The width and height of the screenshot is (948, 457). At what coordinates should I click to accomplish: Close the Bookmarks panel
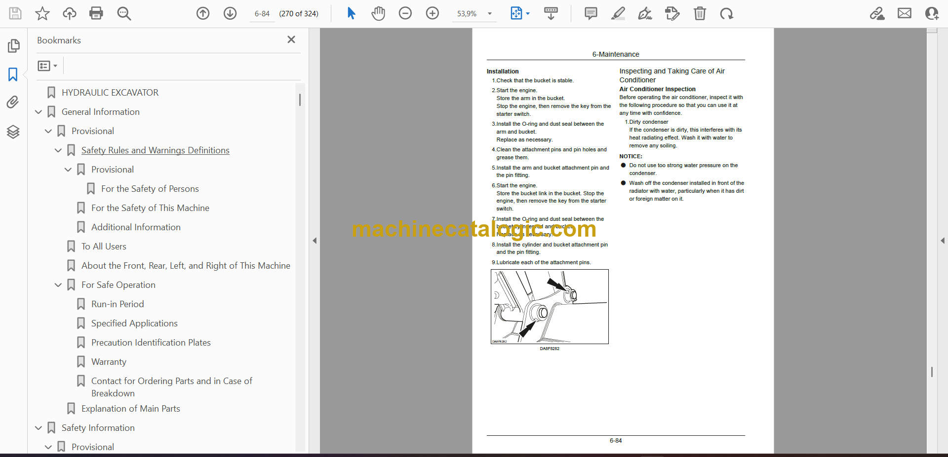click(x=291, y=39)
